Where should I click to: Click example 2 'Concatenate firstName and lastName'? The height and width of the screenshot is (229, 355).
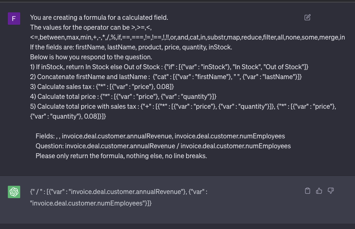tap(166, 77)
